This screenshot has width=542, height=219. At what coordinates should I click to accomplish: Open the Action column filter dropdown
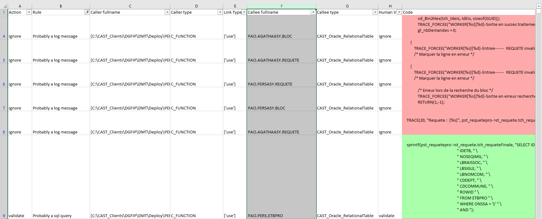(x=29, y=12)
